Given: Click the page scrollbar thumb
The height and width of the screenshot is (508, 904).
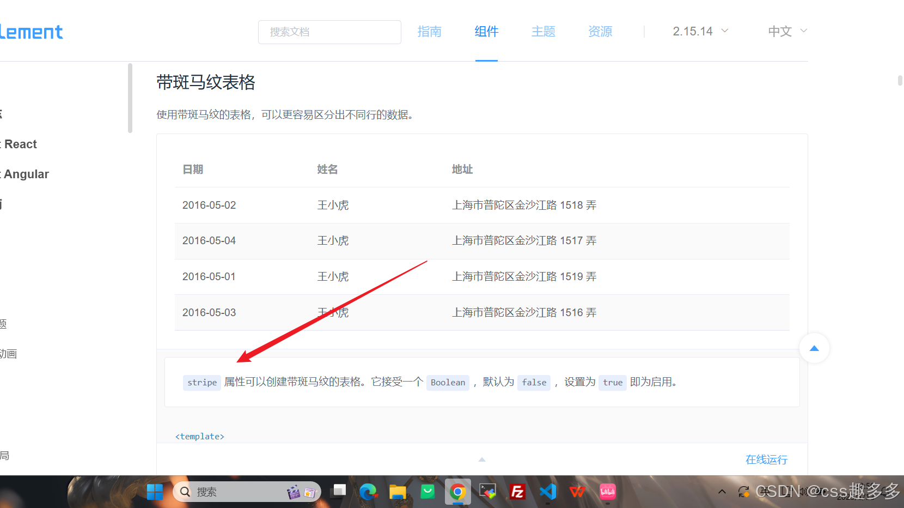Looking at the screenshot, I should pyautogui.click(x=900, y=81).
